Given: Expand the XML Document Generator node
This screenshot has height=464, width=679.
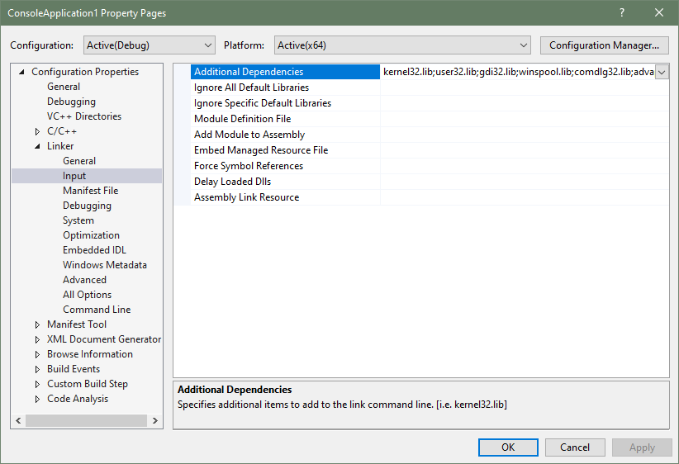Looking at the screenshot, I should coord(38,339).
